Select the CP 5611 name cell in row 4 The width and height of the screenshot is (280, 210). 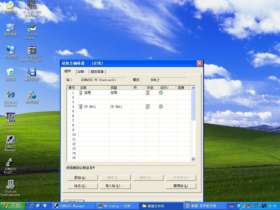[x=94, y=107]
